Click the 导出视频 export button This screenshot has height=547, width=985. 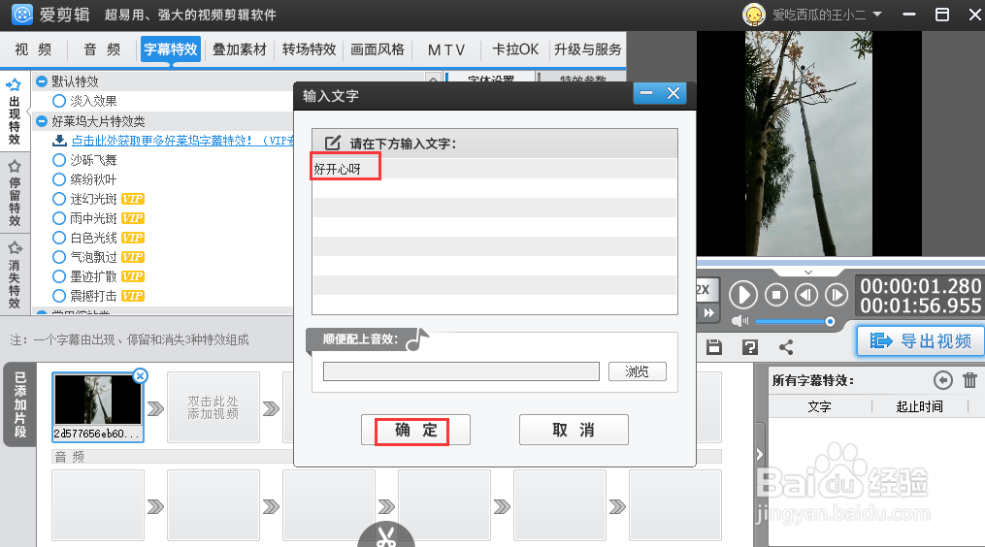(920, 341)
